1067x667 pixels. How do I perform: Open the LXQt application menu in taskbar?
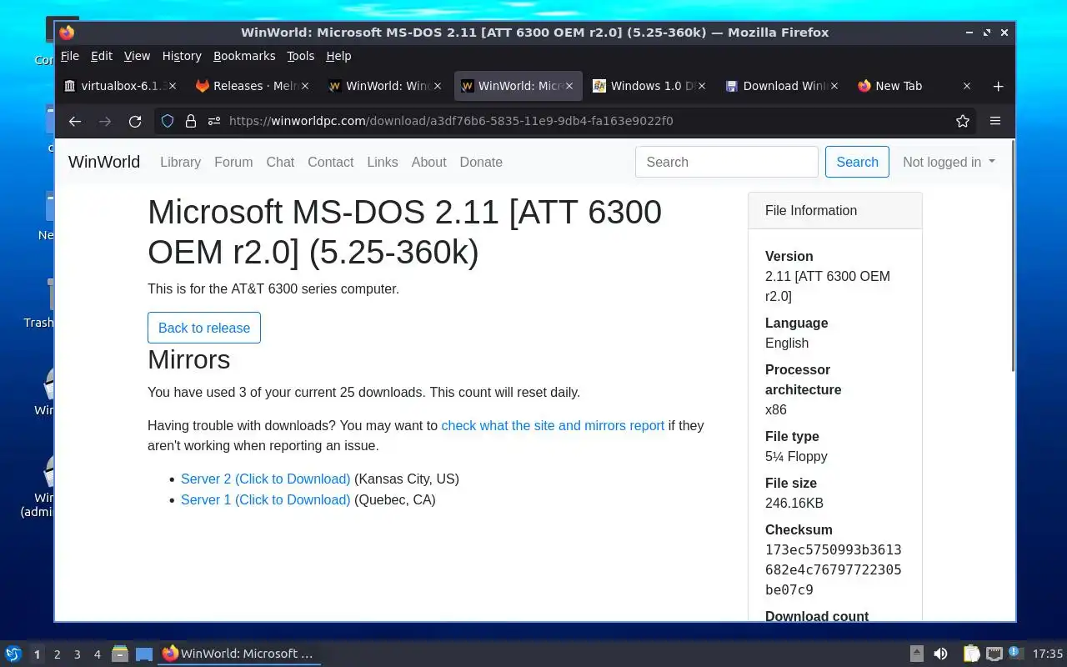[x=13, y=654]
